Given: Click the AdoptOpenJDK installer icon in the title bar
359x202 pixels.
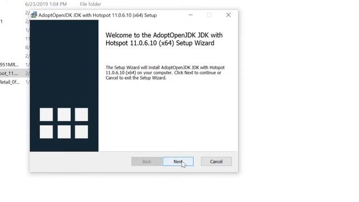Looking at the screenshot, I should point(34,15).
